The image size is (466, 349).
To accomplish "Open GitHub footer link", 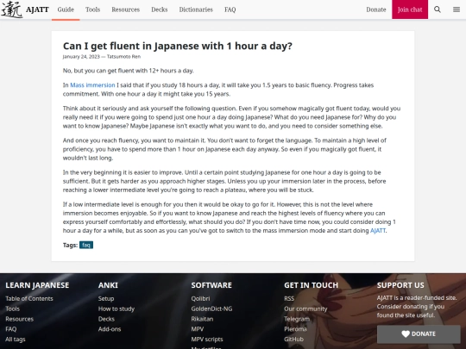I will 293,340.
